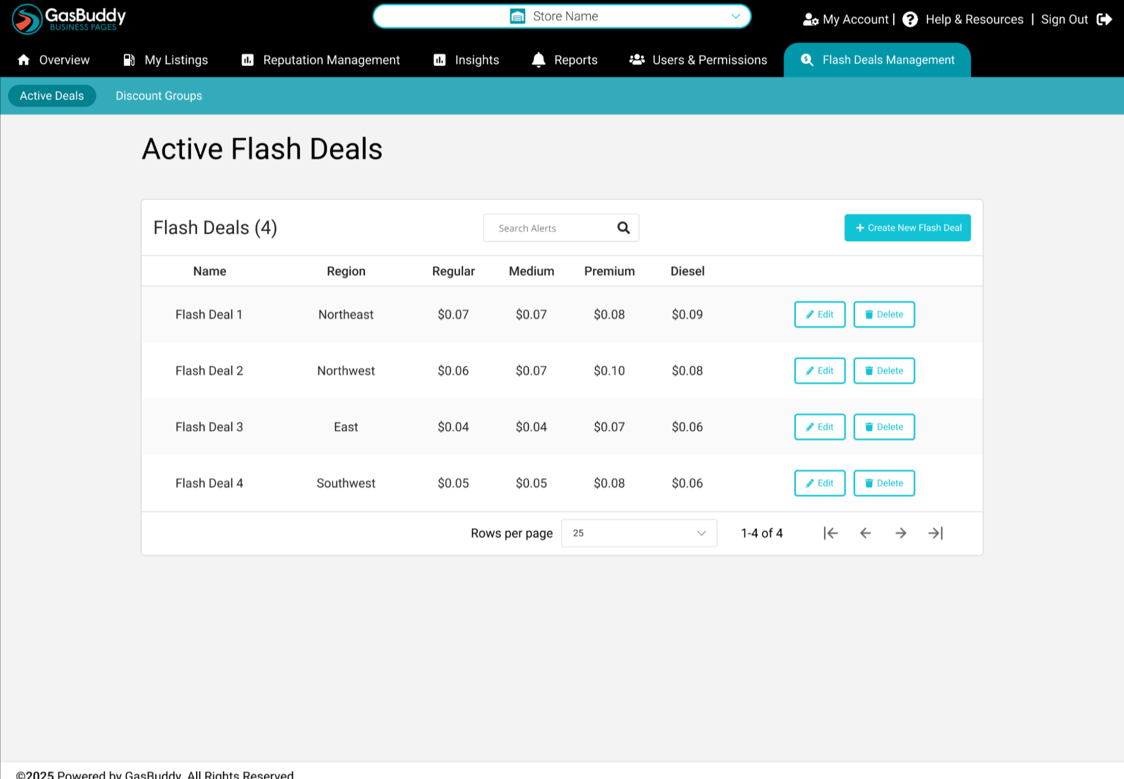Click the $0.09 Diesel value
Viewport: 1124px width, 779px height.
click(x=687, y=314)
